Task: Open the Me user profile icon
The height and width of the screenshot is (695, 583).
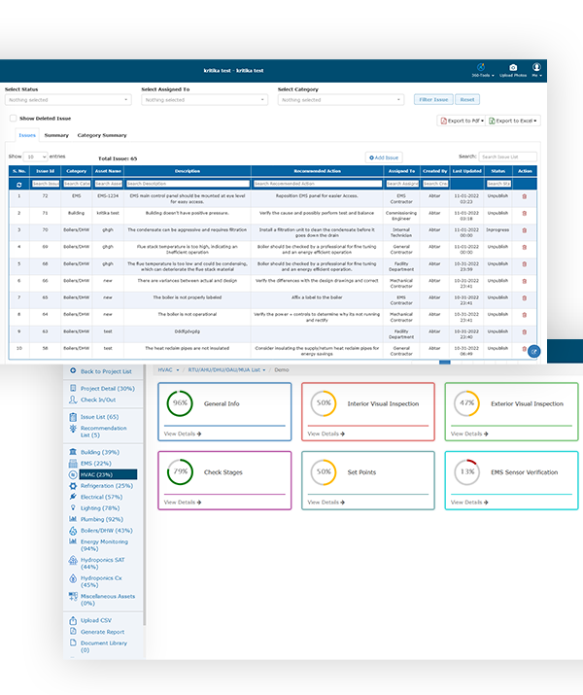Action: (536, 67)
